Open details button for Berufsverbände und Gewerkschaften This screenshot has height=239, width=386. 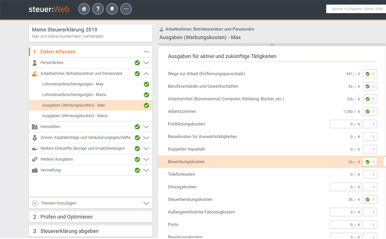click(370, 86)
